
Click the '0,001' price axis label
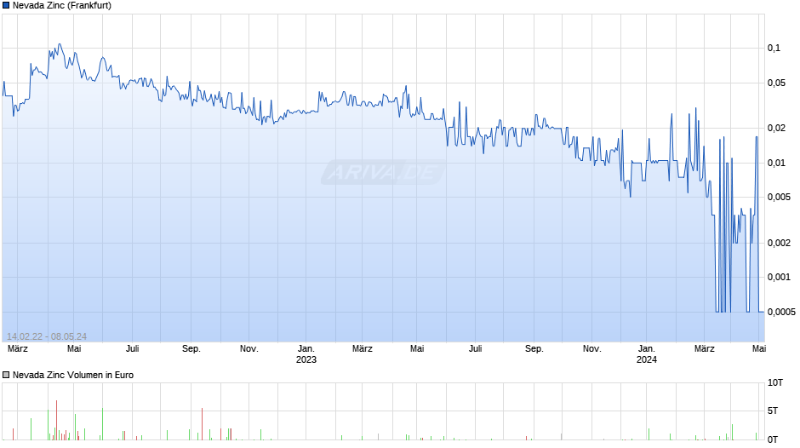pyautogui.click(x=779, y=278)
